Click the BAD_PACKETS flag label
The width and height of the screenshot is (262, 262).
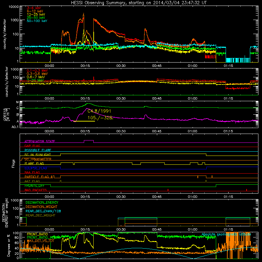(x=36, y=190)
